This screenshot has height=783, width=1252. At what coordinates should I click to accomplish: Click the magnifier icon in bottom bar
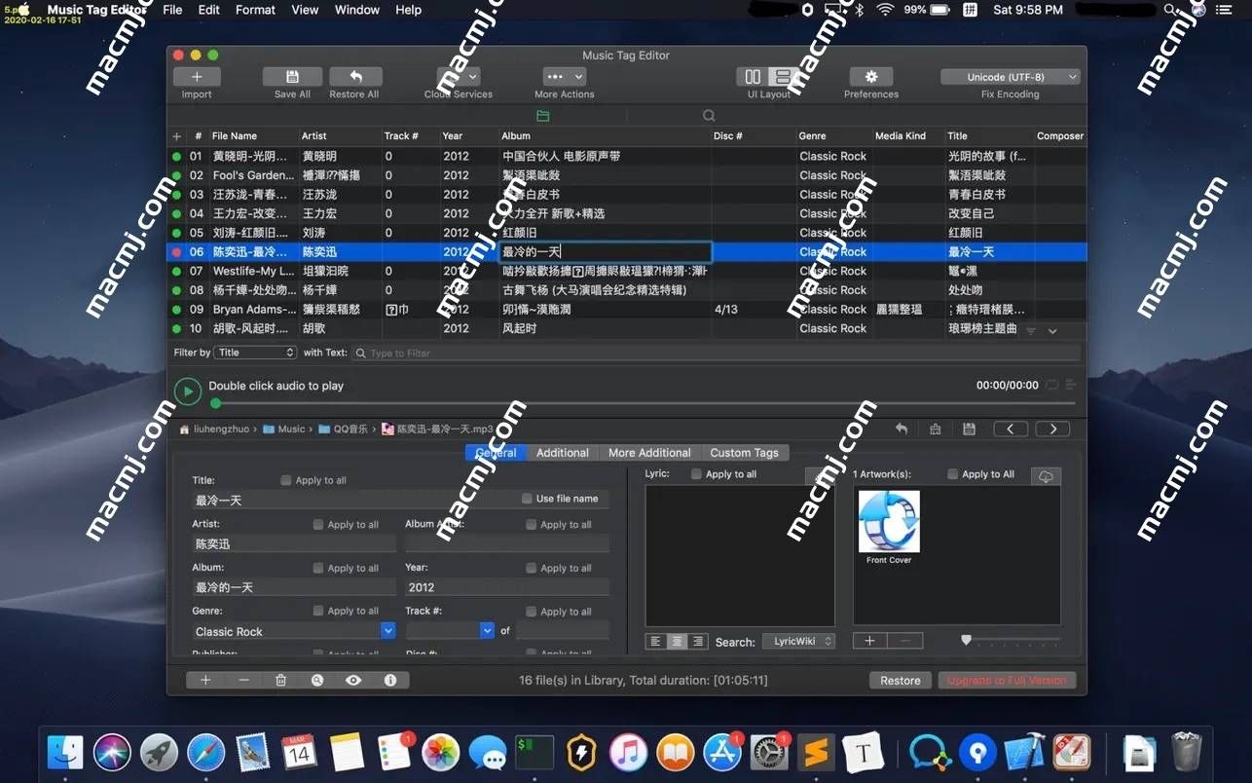317,680
